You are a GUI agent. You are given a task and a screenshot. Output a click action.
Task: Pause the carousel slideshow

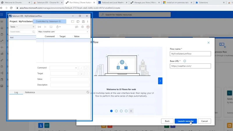[x=131, y=111]
